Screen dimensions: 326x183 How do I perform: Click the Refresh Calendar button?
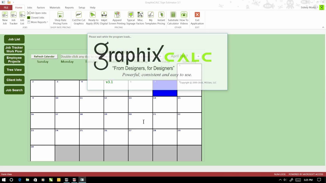44,56
